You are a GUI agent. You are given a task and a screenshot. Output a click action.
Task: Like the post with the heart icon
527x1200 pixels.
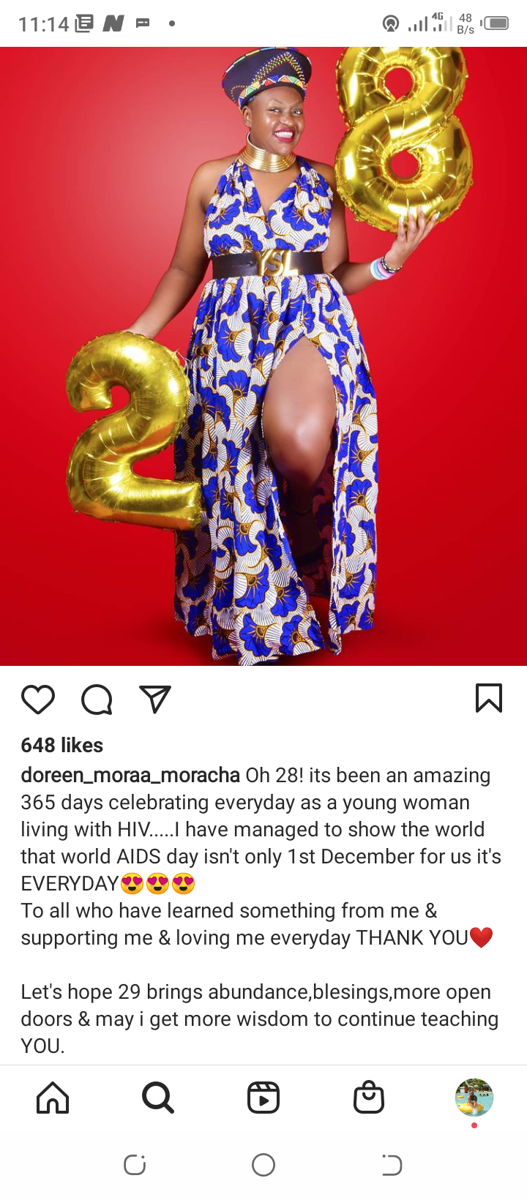(38, 699)
